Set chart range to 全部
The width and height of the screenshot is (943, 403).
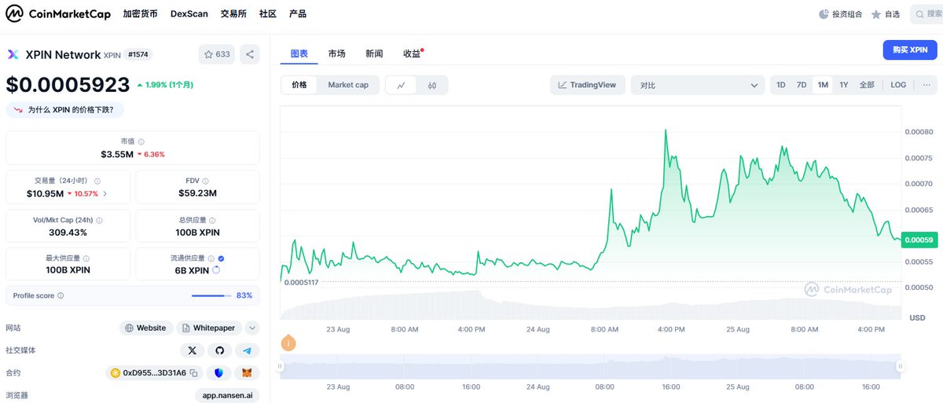[x=867, y=85]
